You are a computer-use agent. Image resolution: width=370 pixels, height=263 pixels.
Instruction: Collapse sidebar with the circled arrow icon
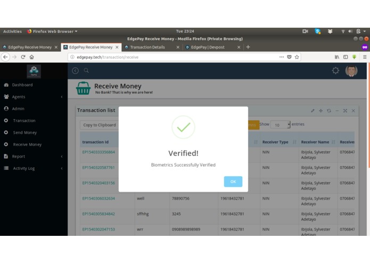75,70
